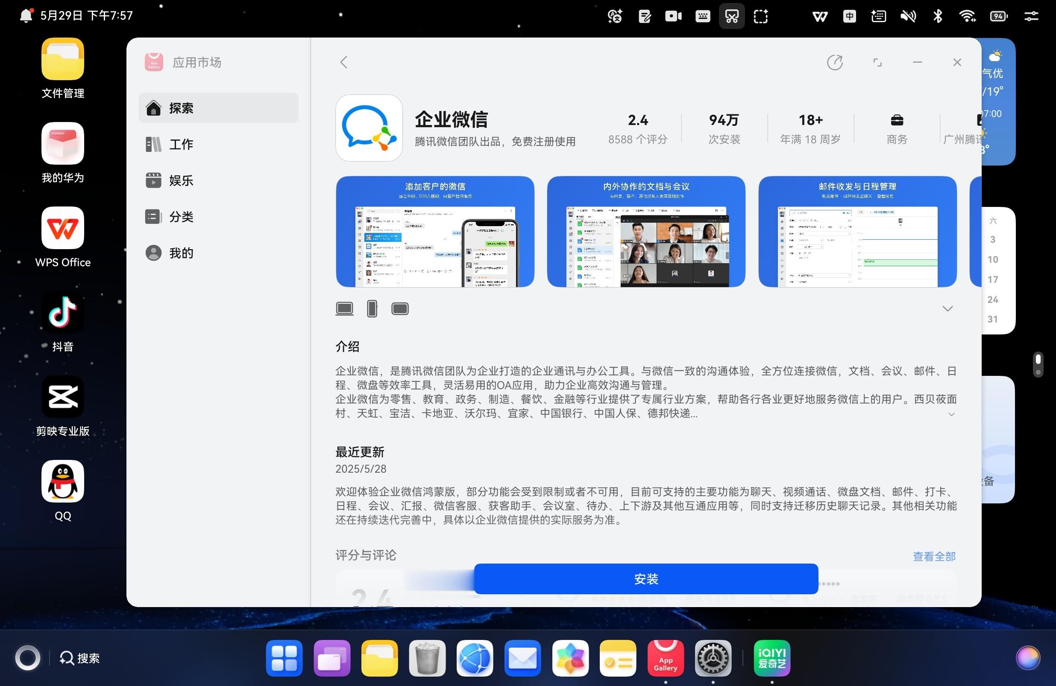
Task: Open Settings gear in the dock
Action: click(713, 658)
